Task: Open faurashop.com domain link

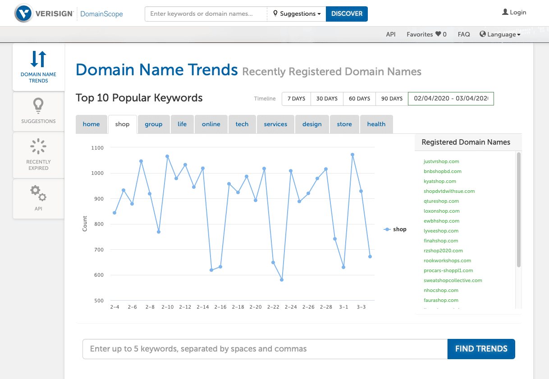Action: coord(441,300)
